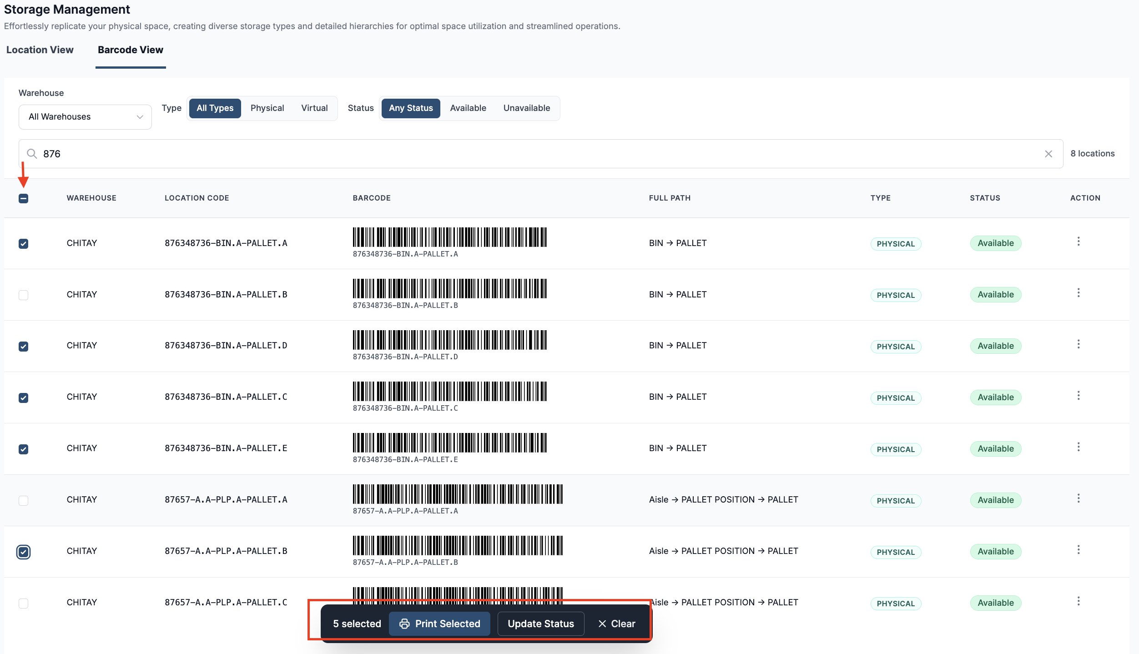The height and width of the screenshot is (654, 1139).
Task: Select the Barcode View tab
Action: click(131, 50)
